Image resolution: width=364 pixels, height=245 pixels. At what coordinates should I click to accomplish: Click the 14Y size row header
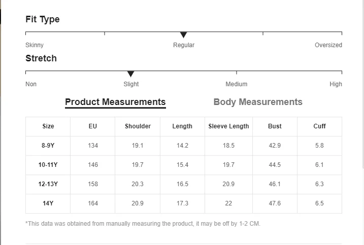tap(48, 203)
